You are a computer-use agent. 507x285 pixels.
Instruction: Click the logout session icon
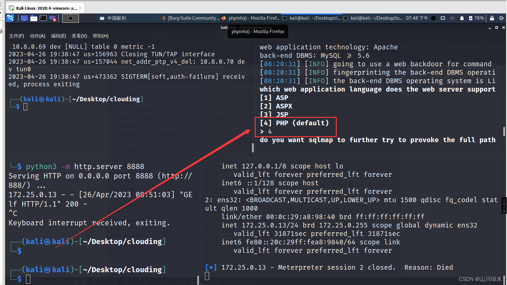(x=501, y=18)
